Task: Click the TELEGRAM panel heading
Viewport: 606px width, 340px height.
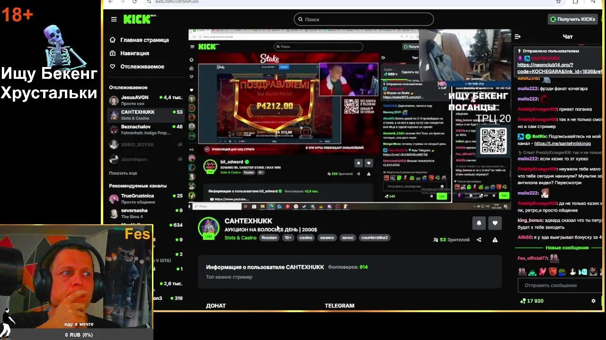Action: click(x=339, y=306)
